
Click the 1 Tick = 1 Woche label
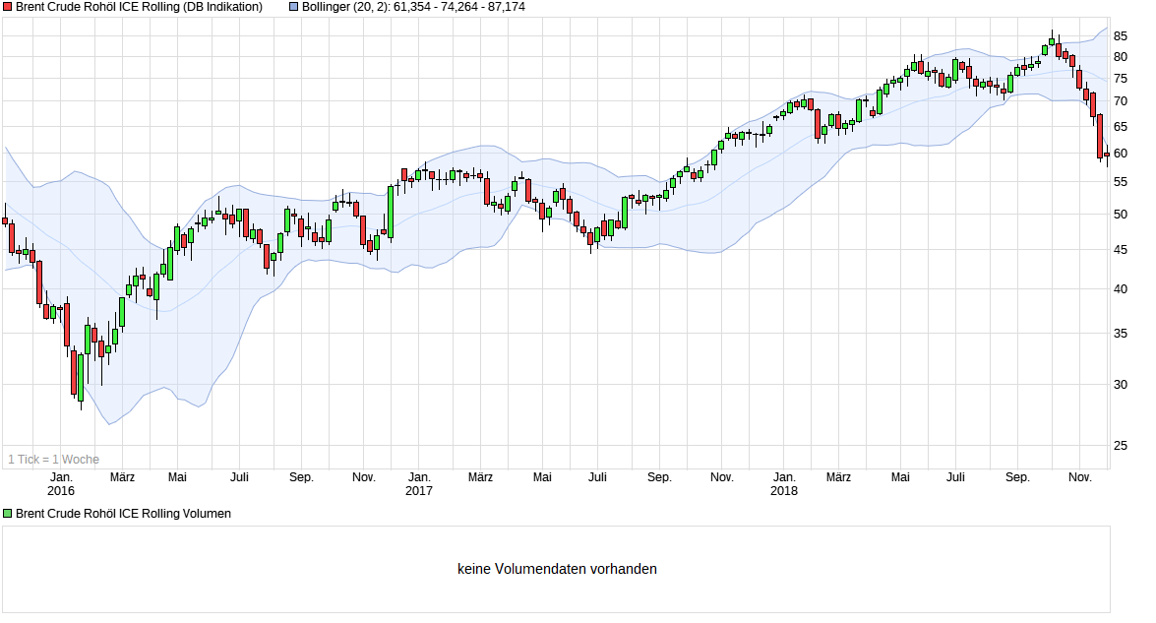(x=53, y=459)
